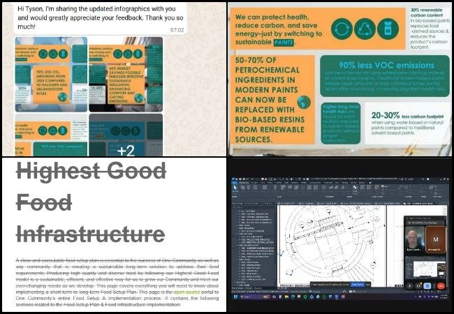Toggle the camera in the Meet window
This screenshot has width=454, height=314.
(x=418, y=286)
